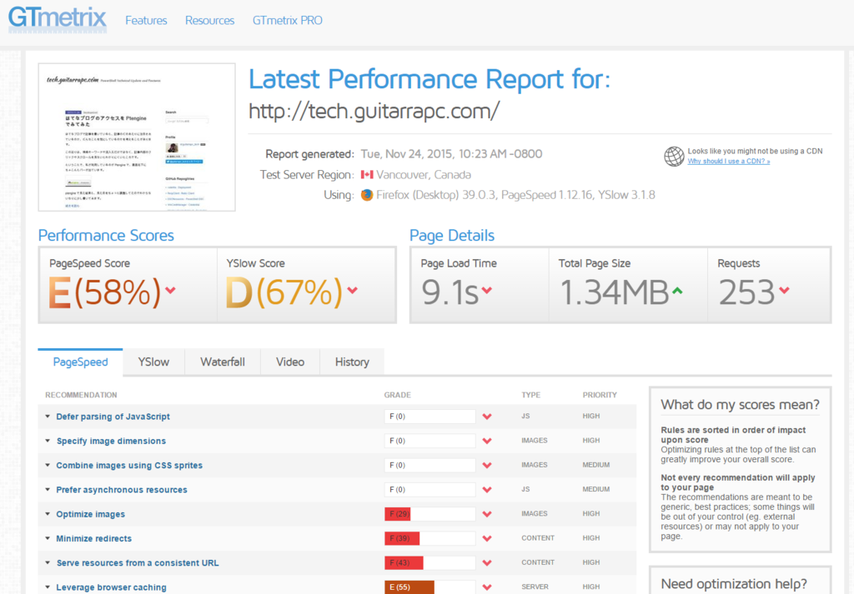
Task: Click the 1.34MB total page size value
Action: click(614, 292)
